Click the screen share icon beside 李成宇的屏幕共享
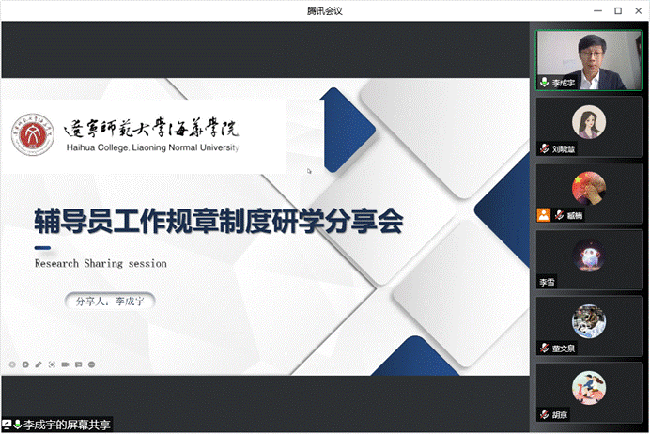This screenshot has width=650, height=434. tap(7, 426)
